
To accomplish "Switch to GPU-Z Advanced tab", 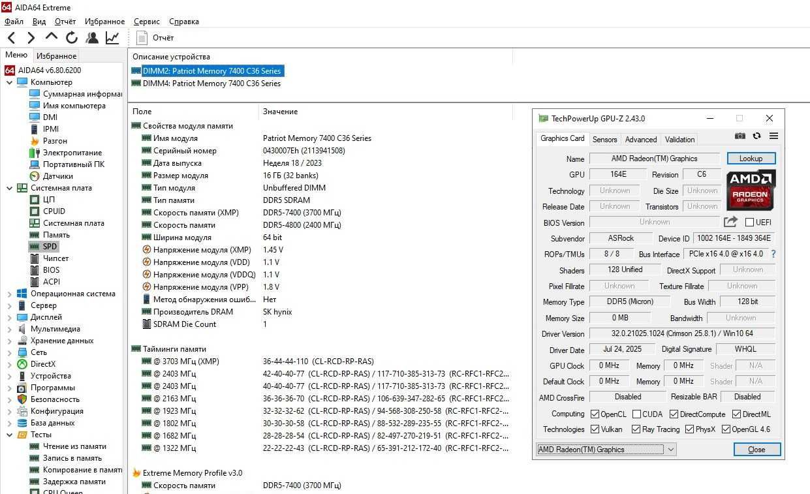I will point(641,139).
